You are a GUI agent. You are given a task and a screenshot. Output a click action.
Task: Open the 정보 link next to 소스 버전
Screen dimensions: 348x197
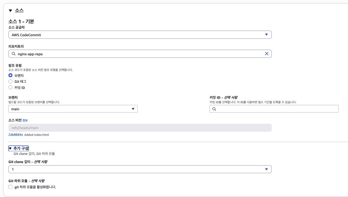pyautogui.click(x=25, y=120)
